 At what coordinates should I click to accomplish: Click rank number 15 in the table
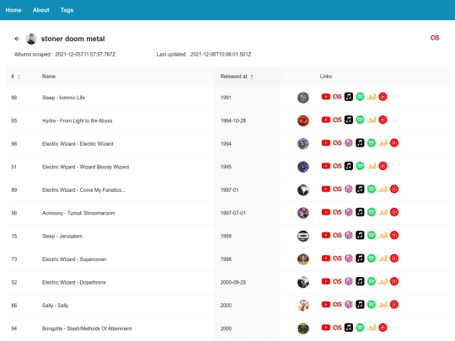point(14,236)
